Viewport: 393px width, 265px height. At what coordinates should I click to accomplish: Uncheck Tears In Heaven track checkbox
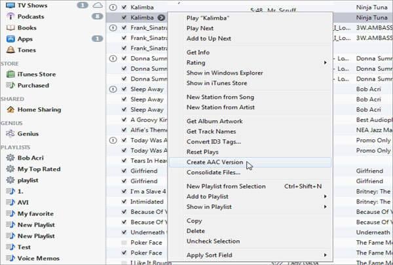[x=124, y=160]
